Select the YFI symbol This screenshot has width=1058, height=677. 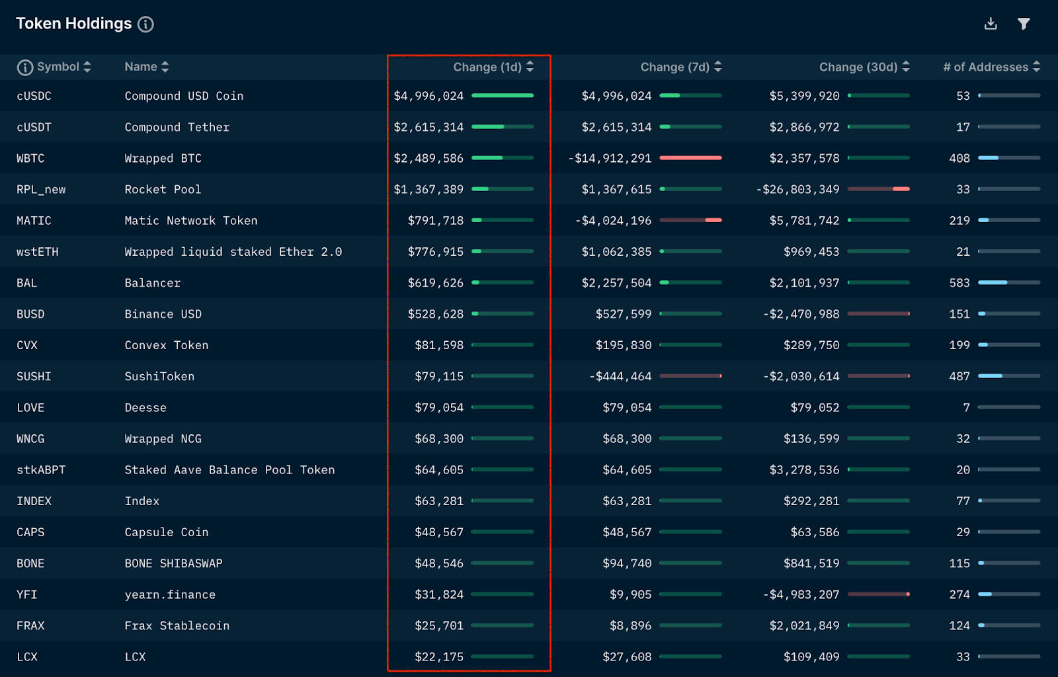tap(27, 595)
